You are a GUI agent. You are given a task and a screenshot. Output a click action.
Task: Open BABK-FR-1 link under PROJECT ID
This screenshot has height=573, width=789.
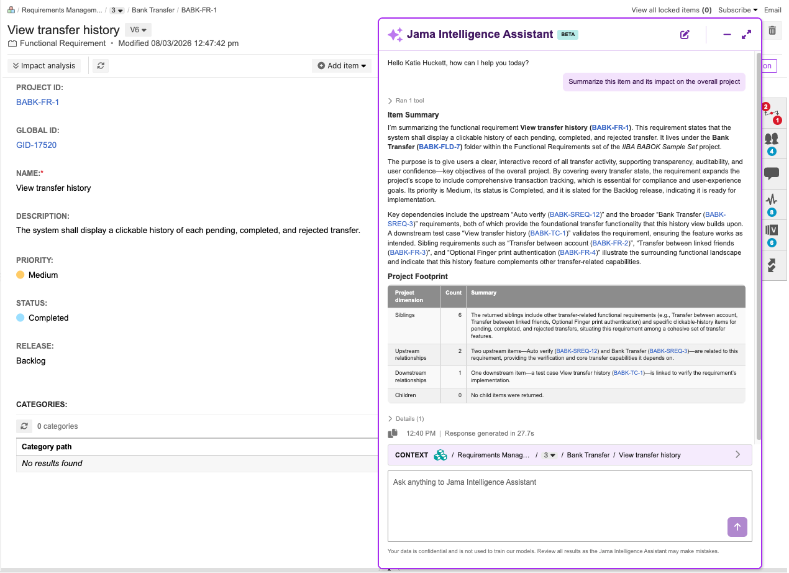click(x=38, y=102)
